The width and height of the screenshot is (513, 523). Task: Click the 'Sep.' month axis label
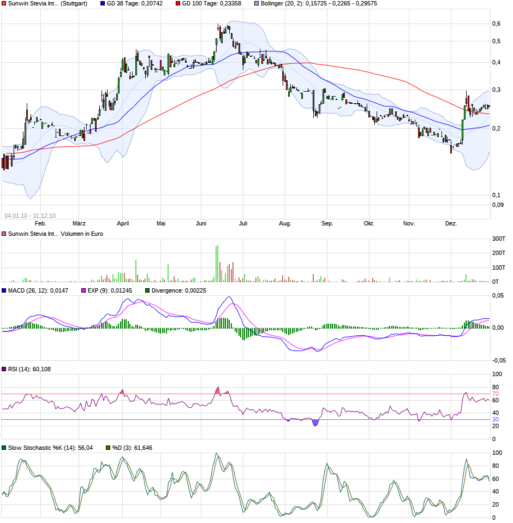pyautogui.click(x=327, y=223)
